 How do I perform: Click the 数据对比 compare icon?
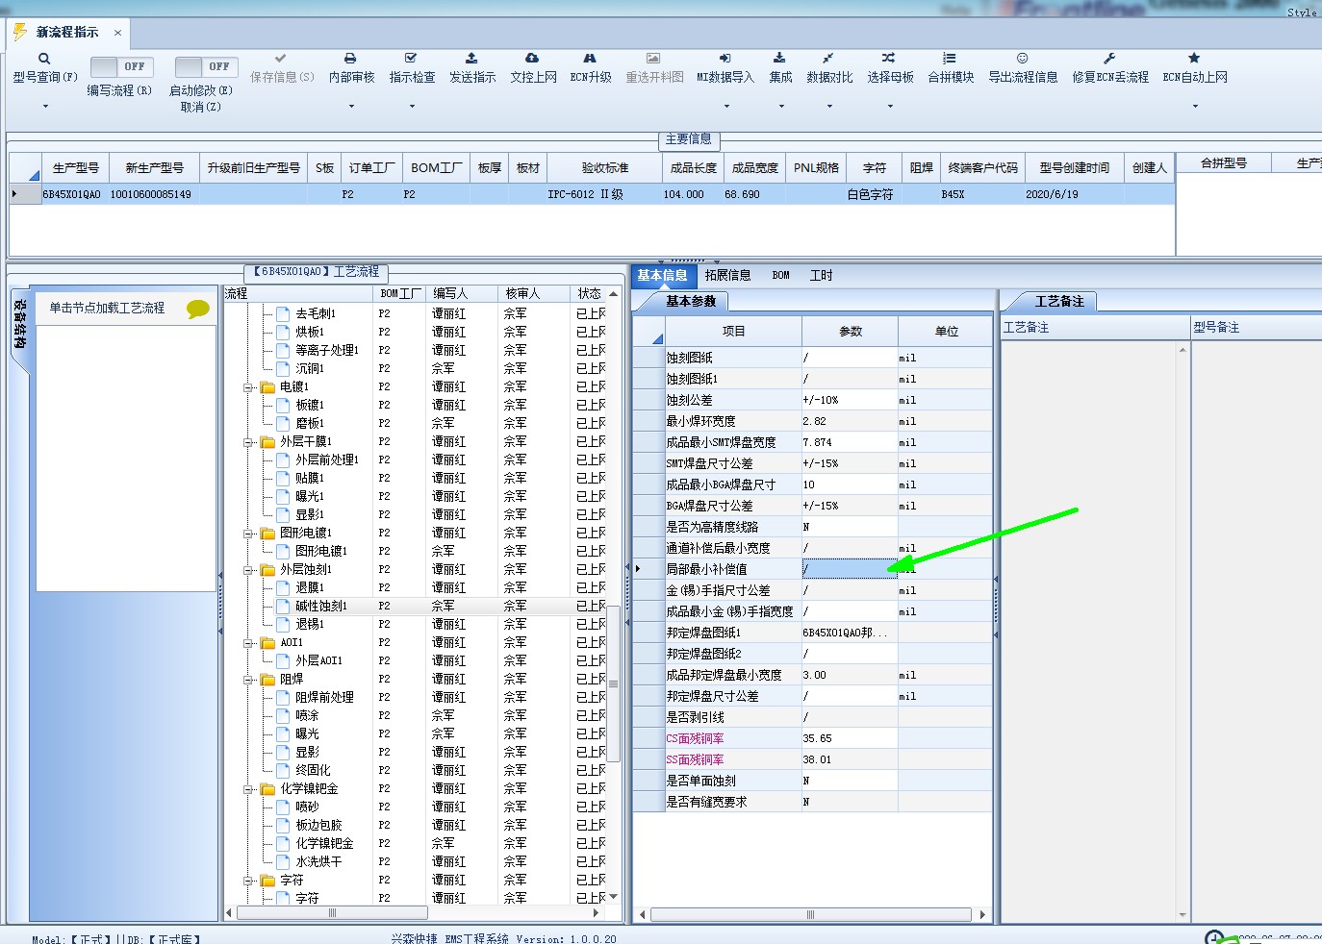[x=828, y=59]
